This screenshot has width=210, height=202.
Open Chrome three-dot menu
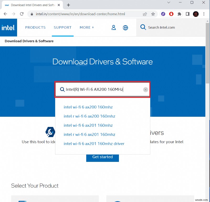(204, 14)
